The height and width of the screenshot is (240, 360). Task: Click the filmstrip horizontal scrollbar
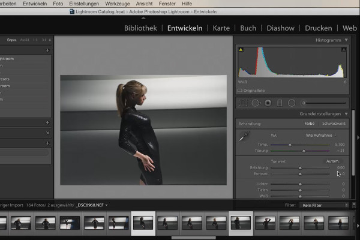pyautogui.click(x=194, y=238)
